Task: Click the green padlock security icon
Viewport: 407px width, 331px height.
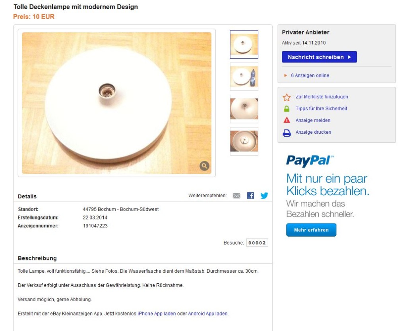Action: [x=287, y=109]
